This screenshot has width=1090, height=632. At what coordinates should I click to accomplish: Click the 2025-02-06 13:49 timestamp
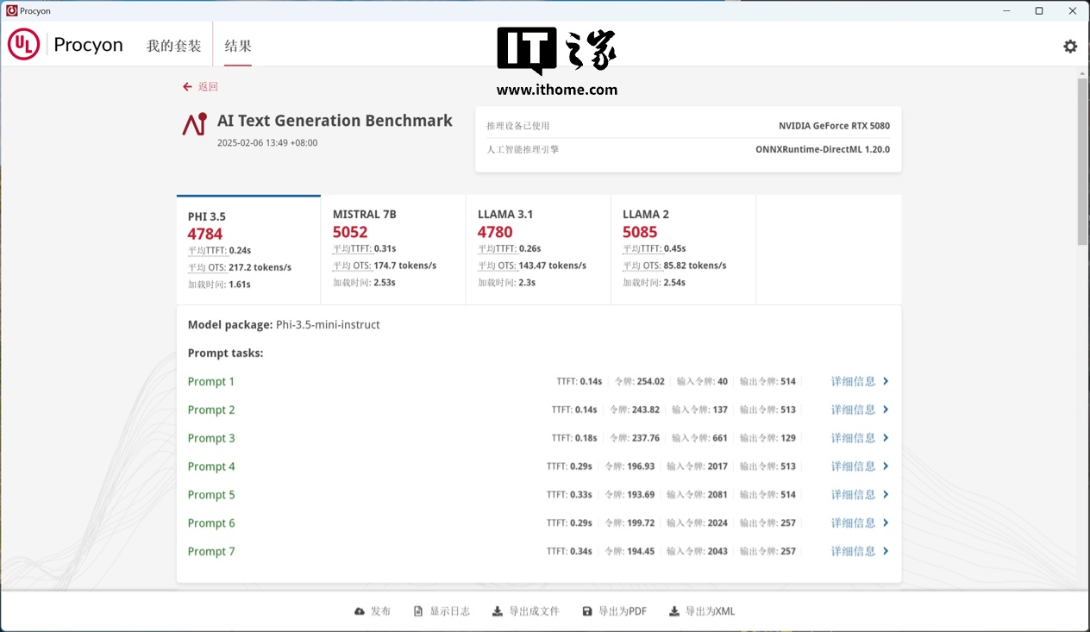267,143
